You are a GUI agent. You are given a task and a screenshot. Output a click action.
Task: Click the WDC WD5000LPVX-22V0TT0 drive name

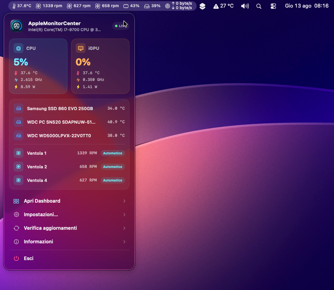click(59, 136)
